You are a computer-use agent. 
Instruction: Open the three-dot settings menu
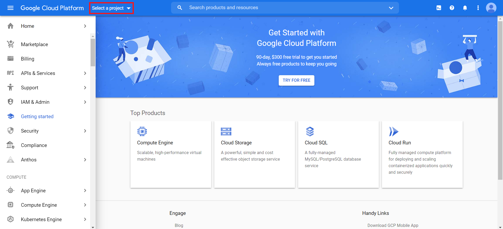click(x=478, y=8)
